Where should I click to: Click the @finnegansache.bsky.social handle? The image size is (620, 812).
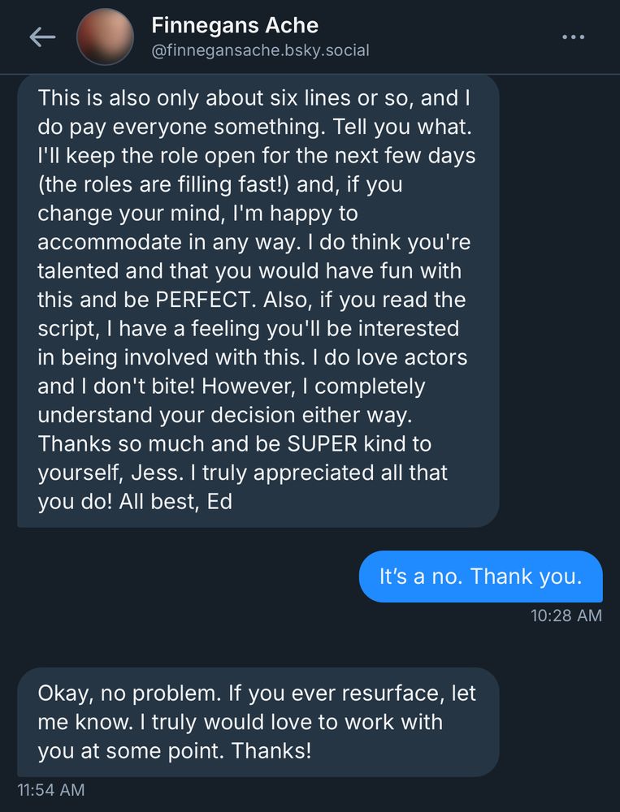[260, 50]
